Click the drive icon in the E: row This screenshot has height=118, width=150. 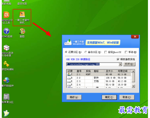(x=69, y=82)
